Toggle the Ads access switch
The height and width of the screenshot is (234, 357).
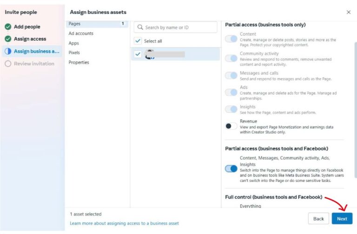(231, 92)
